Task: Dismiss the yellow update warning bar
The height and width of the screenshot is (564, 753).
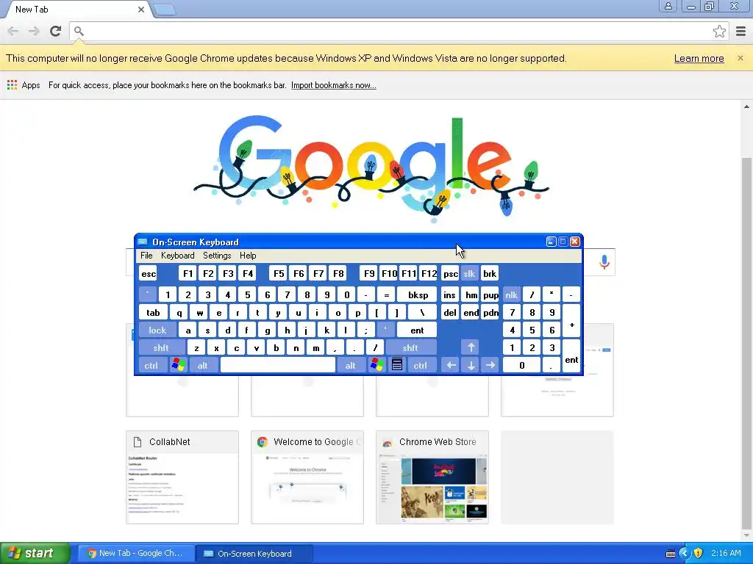Action: [740, 58]
